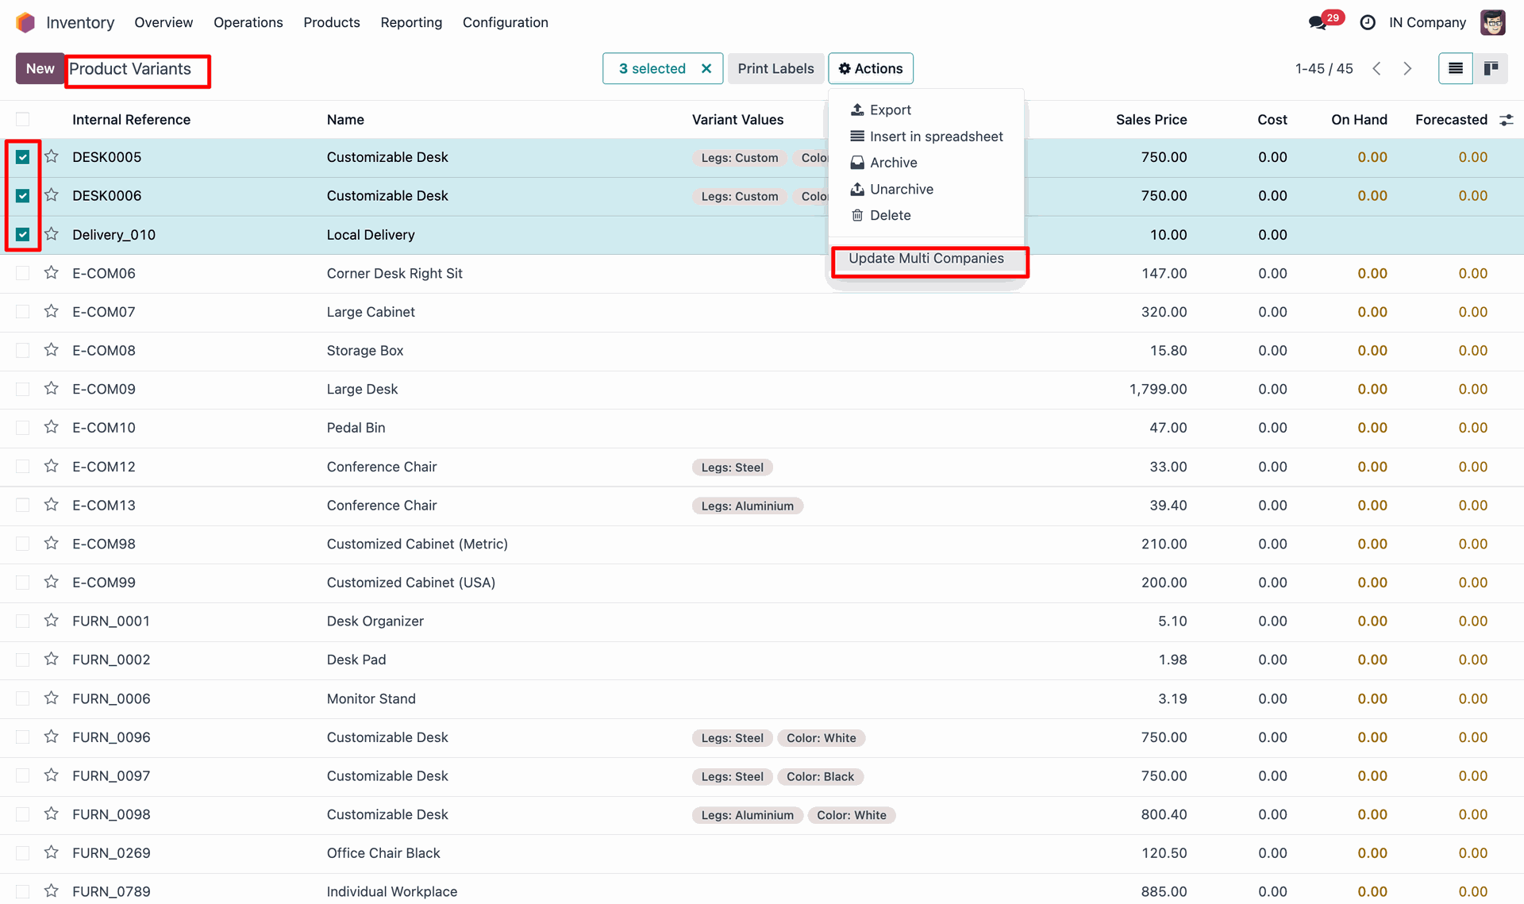Open the optional columns adjust icon
Image resolution: width=1524 pixels, height=904 pixels.
(x=1506, y=120)
